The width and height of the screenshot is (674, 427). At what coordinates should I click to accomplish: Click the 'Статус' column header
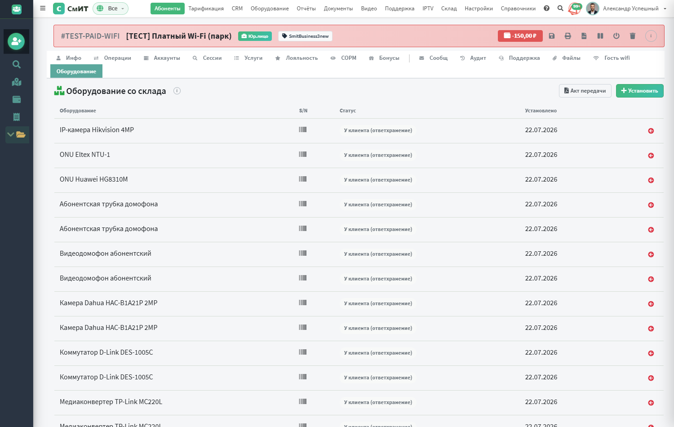(348, 111)
